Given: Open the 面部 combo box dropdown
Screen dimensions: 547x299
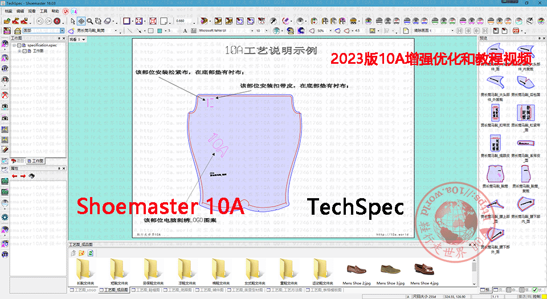Looking at the screenshot, I should coord(62,31).
